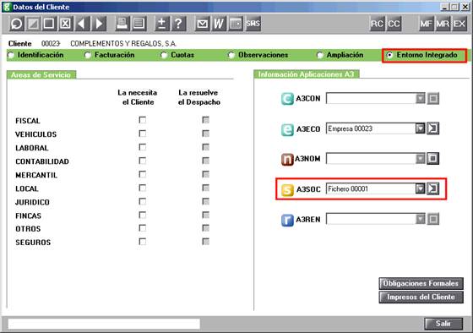Viewport: 473px width, 333px height.
Task: Click the white status bar input field
Action: click(104, 324)
